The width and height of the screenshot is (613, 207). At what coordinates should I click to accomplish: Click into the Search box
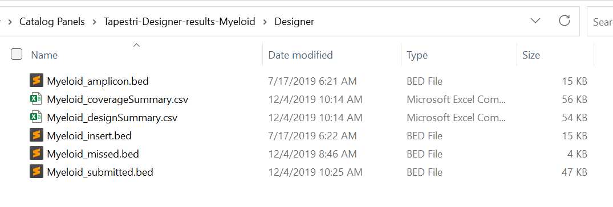tap(600, 22)
